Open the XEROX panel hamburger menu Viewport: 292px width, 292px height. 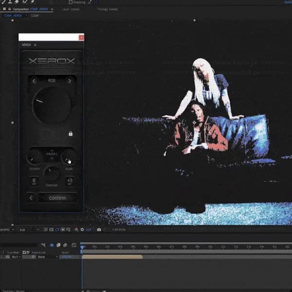[35, 45]
